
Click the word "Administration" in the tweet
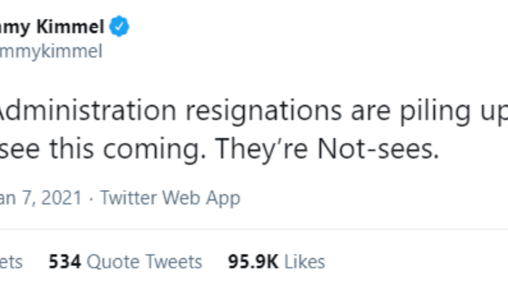point(86,110)
